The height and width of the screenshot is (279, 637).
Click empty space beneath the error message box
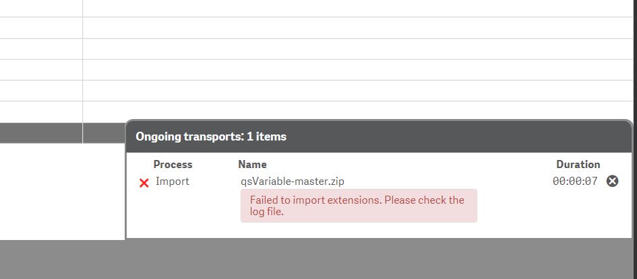tap(358, 230)
